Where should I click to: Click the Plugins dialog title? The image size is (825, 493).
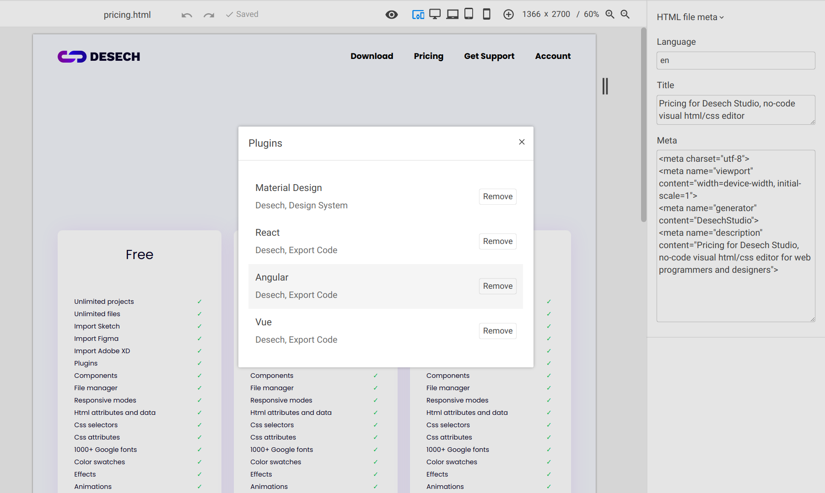click(x=265, y=143)
